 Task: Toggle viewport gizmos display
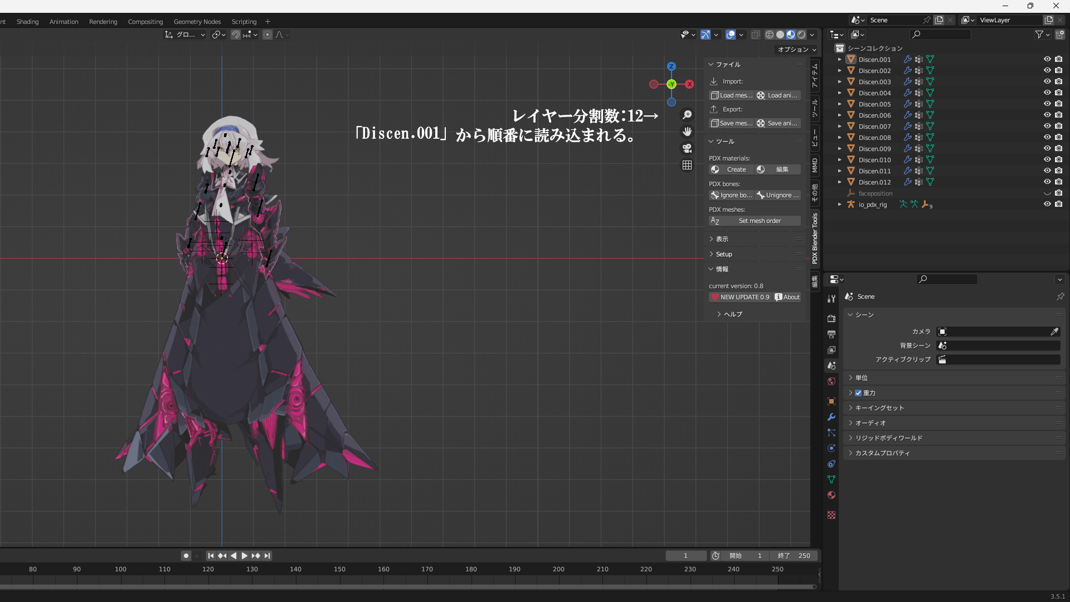pos(706,35)
